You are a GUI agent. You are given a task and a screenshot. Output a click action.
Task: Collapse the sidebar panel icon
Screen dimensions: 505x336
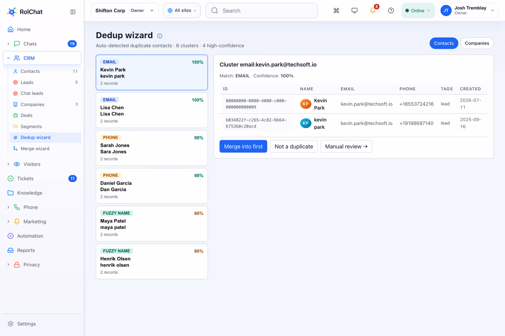[x=73, y=12]
